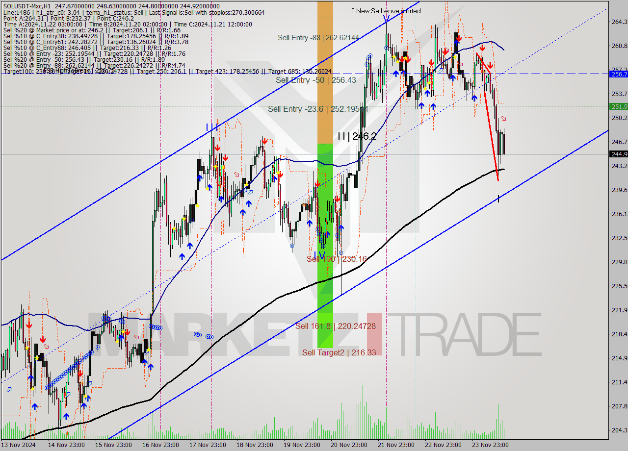This screenshot has height=451, width=628.
Task: Click 'Sell %10 @ C_Entry88: 246.405' line
Action: (86, 48)
